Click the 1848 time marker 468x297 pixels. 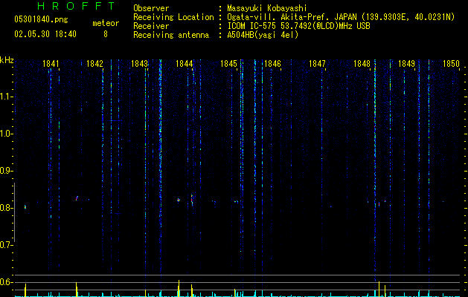pos(362,64)
